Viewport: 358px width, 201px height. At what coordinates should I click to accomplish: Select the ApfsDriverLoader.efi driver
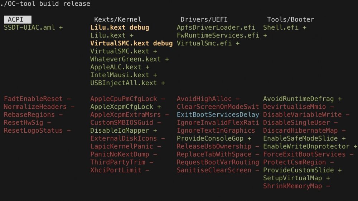pos(216,28)
